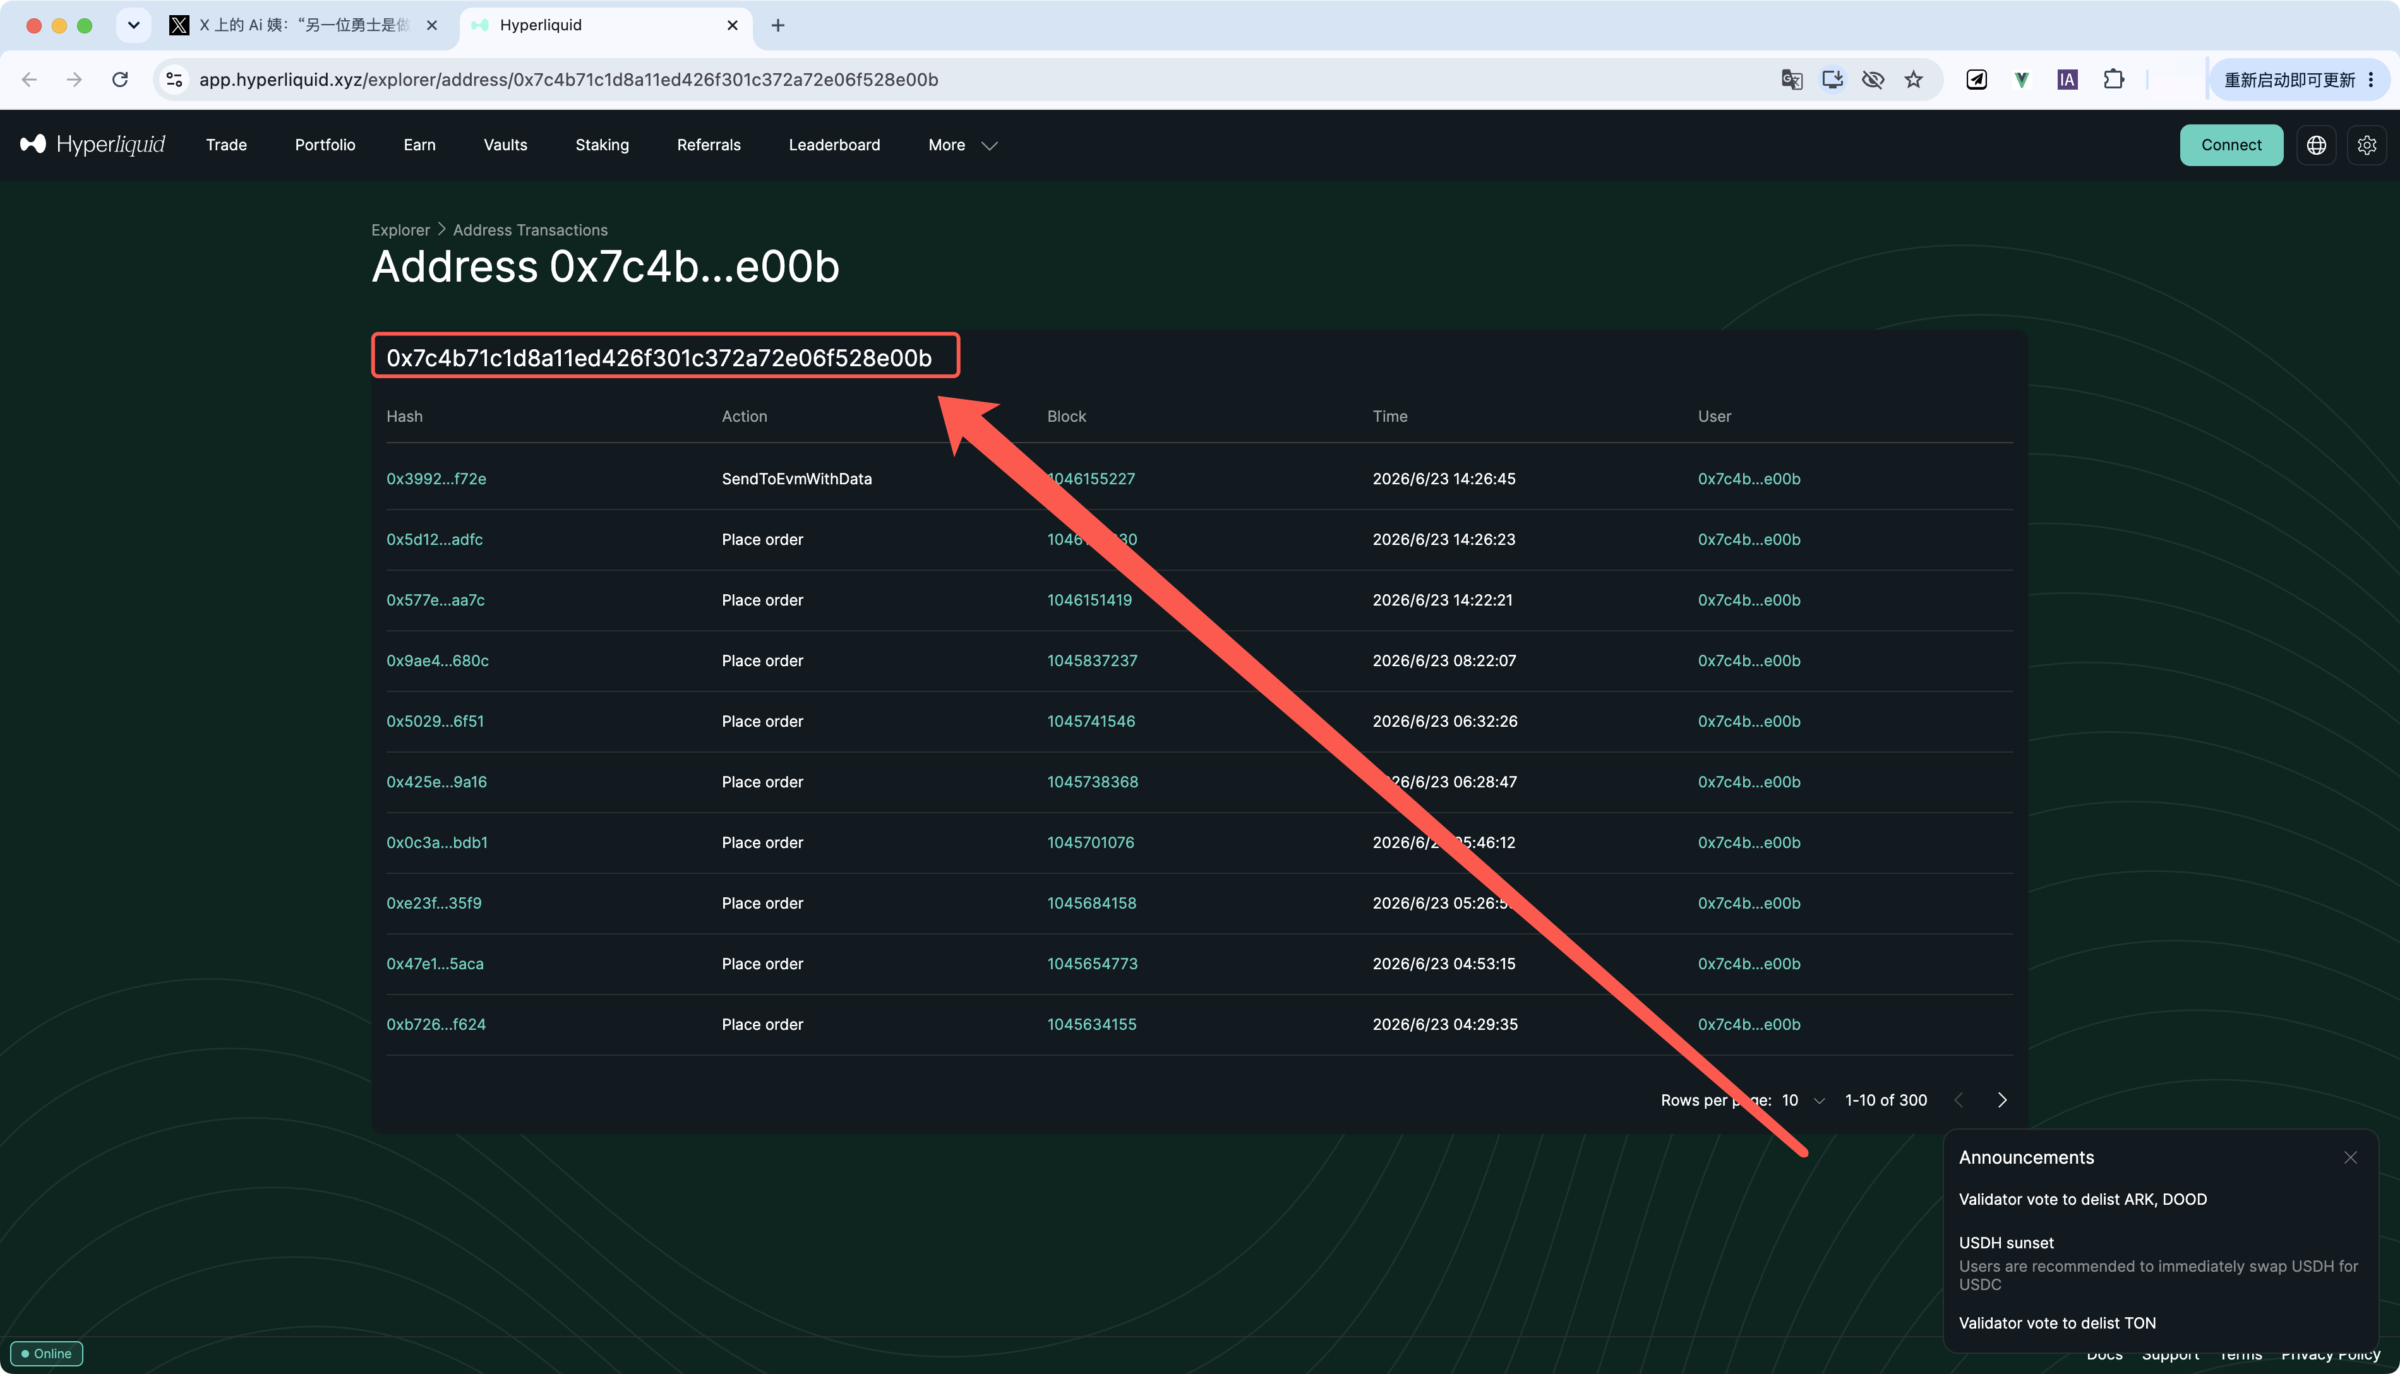Expand the More menu

[x=962, y=145]
